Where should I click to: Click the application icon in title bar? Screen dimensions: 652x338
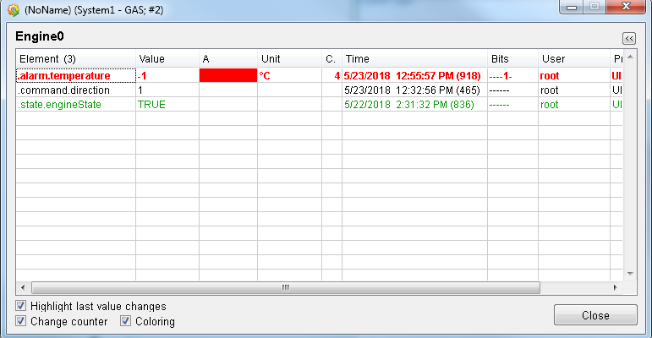(14, 10)
